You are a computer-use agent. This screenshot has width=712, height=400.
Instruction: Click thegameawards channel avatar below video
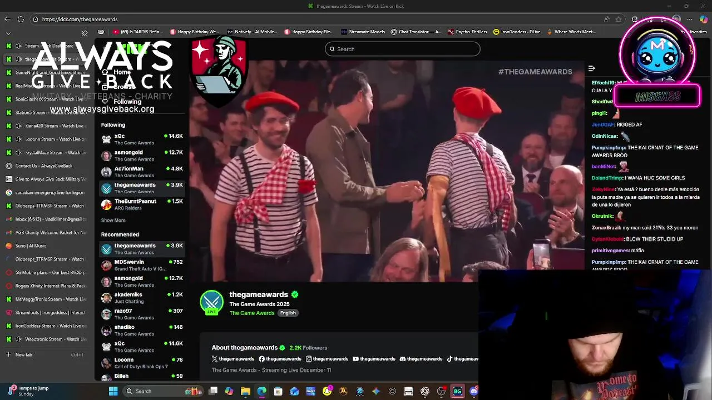point(211,302)
